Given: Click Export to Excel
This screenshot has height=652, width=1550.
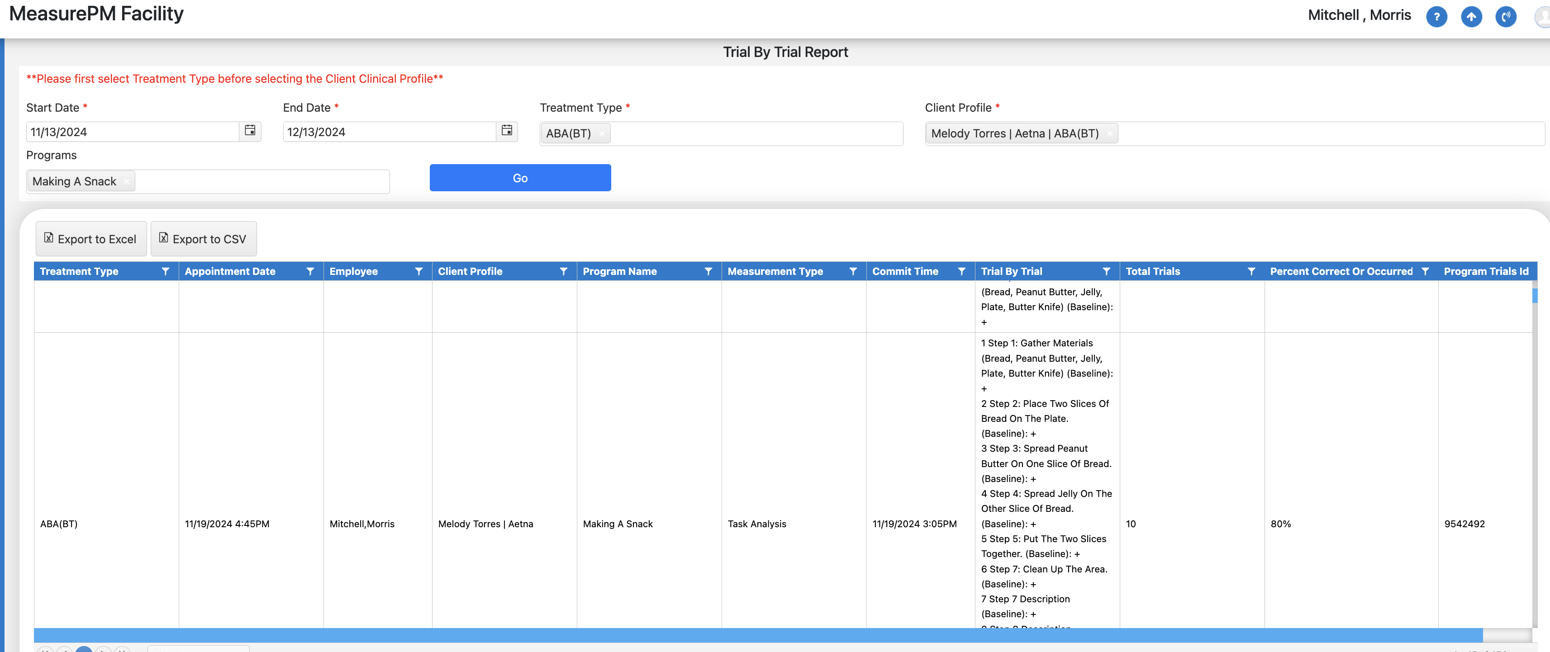Looking at the screenshot, I should pyautogui.click(x=91, y=239).
